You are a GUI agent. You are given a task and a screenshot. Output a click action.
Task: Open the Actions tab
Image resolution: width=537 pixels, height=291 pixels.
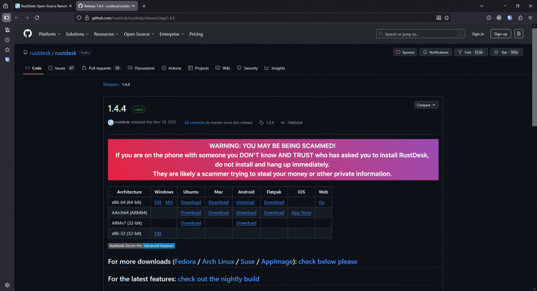[x=171, y=68]
